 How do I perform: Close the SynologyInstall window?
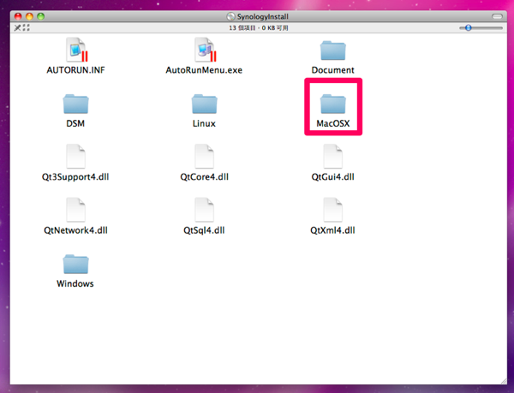click(x=18, y=16)
